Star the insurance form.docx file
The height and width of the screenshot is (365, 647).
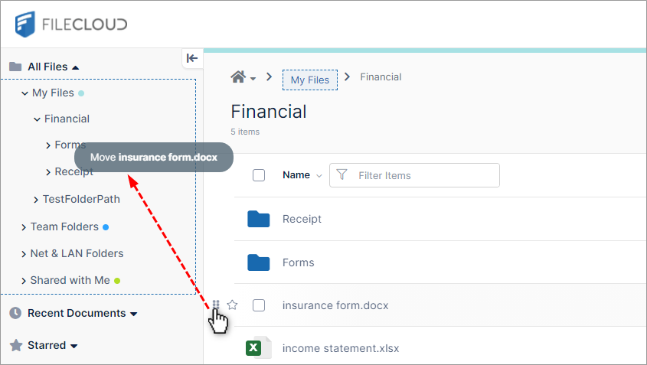(233, 305)
